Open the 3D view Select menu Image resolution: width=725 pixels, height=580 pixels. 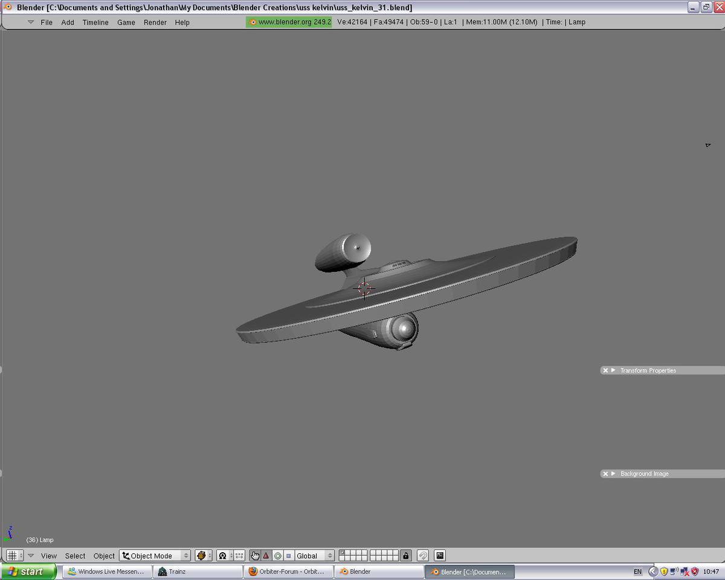click(x=76, y=556)
